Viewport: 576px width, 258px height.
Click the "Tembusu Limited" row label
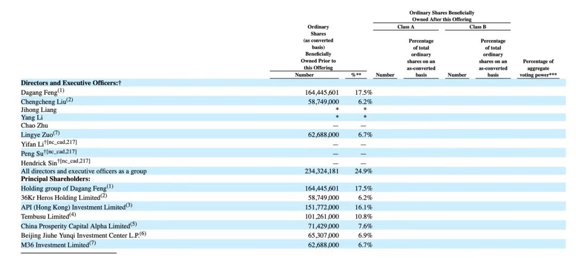coord(45,216)
